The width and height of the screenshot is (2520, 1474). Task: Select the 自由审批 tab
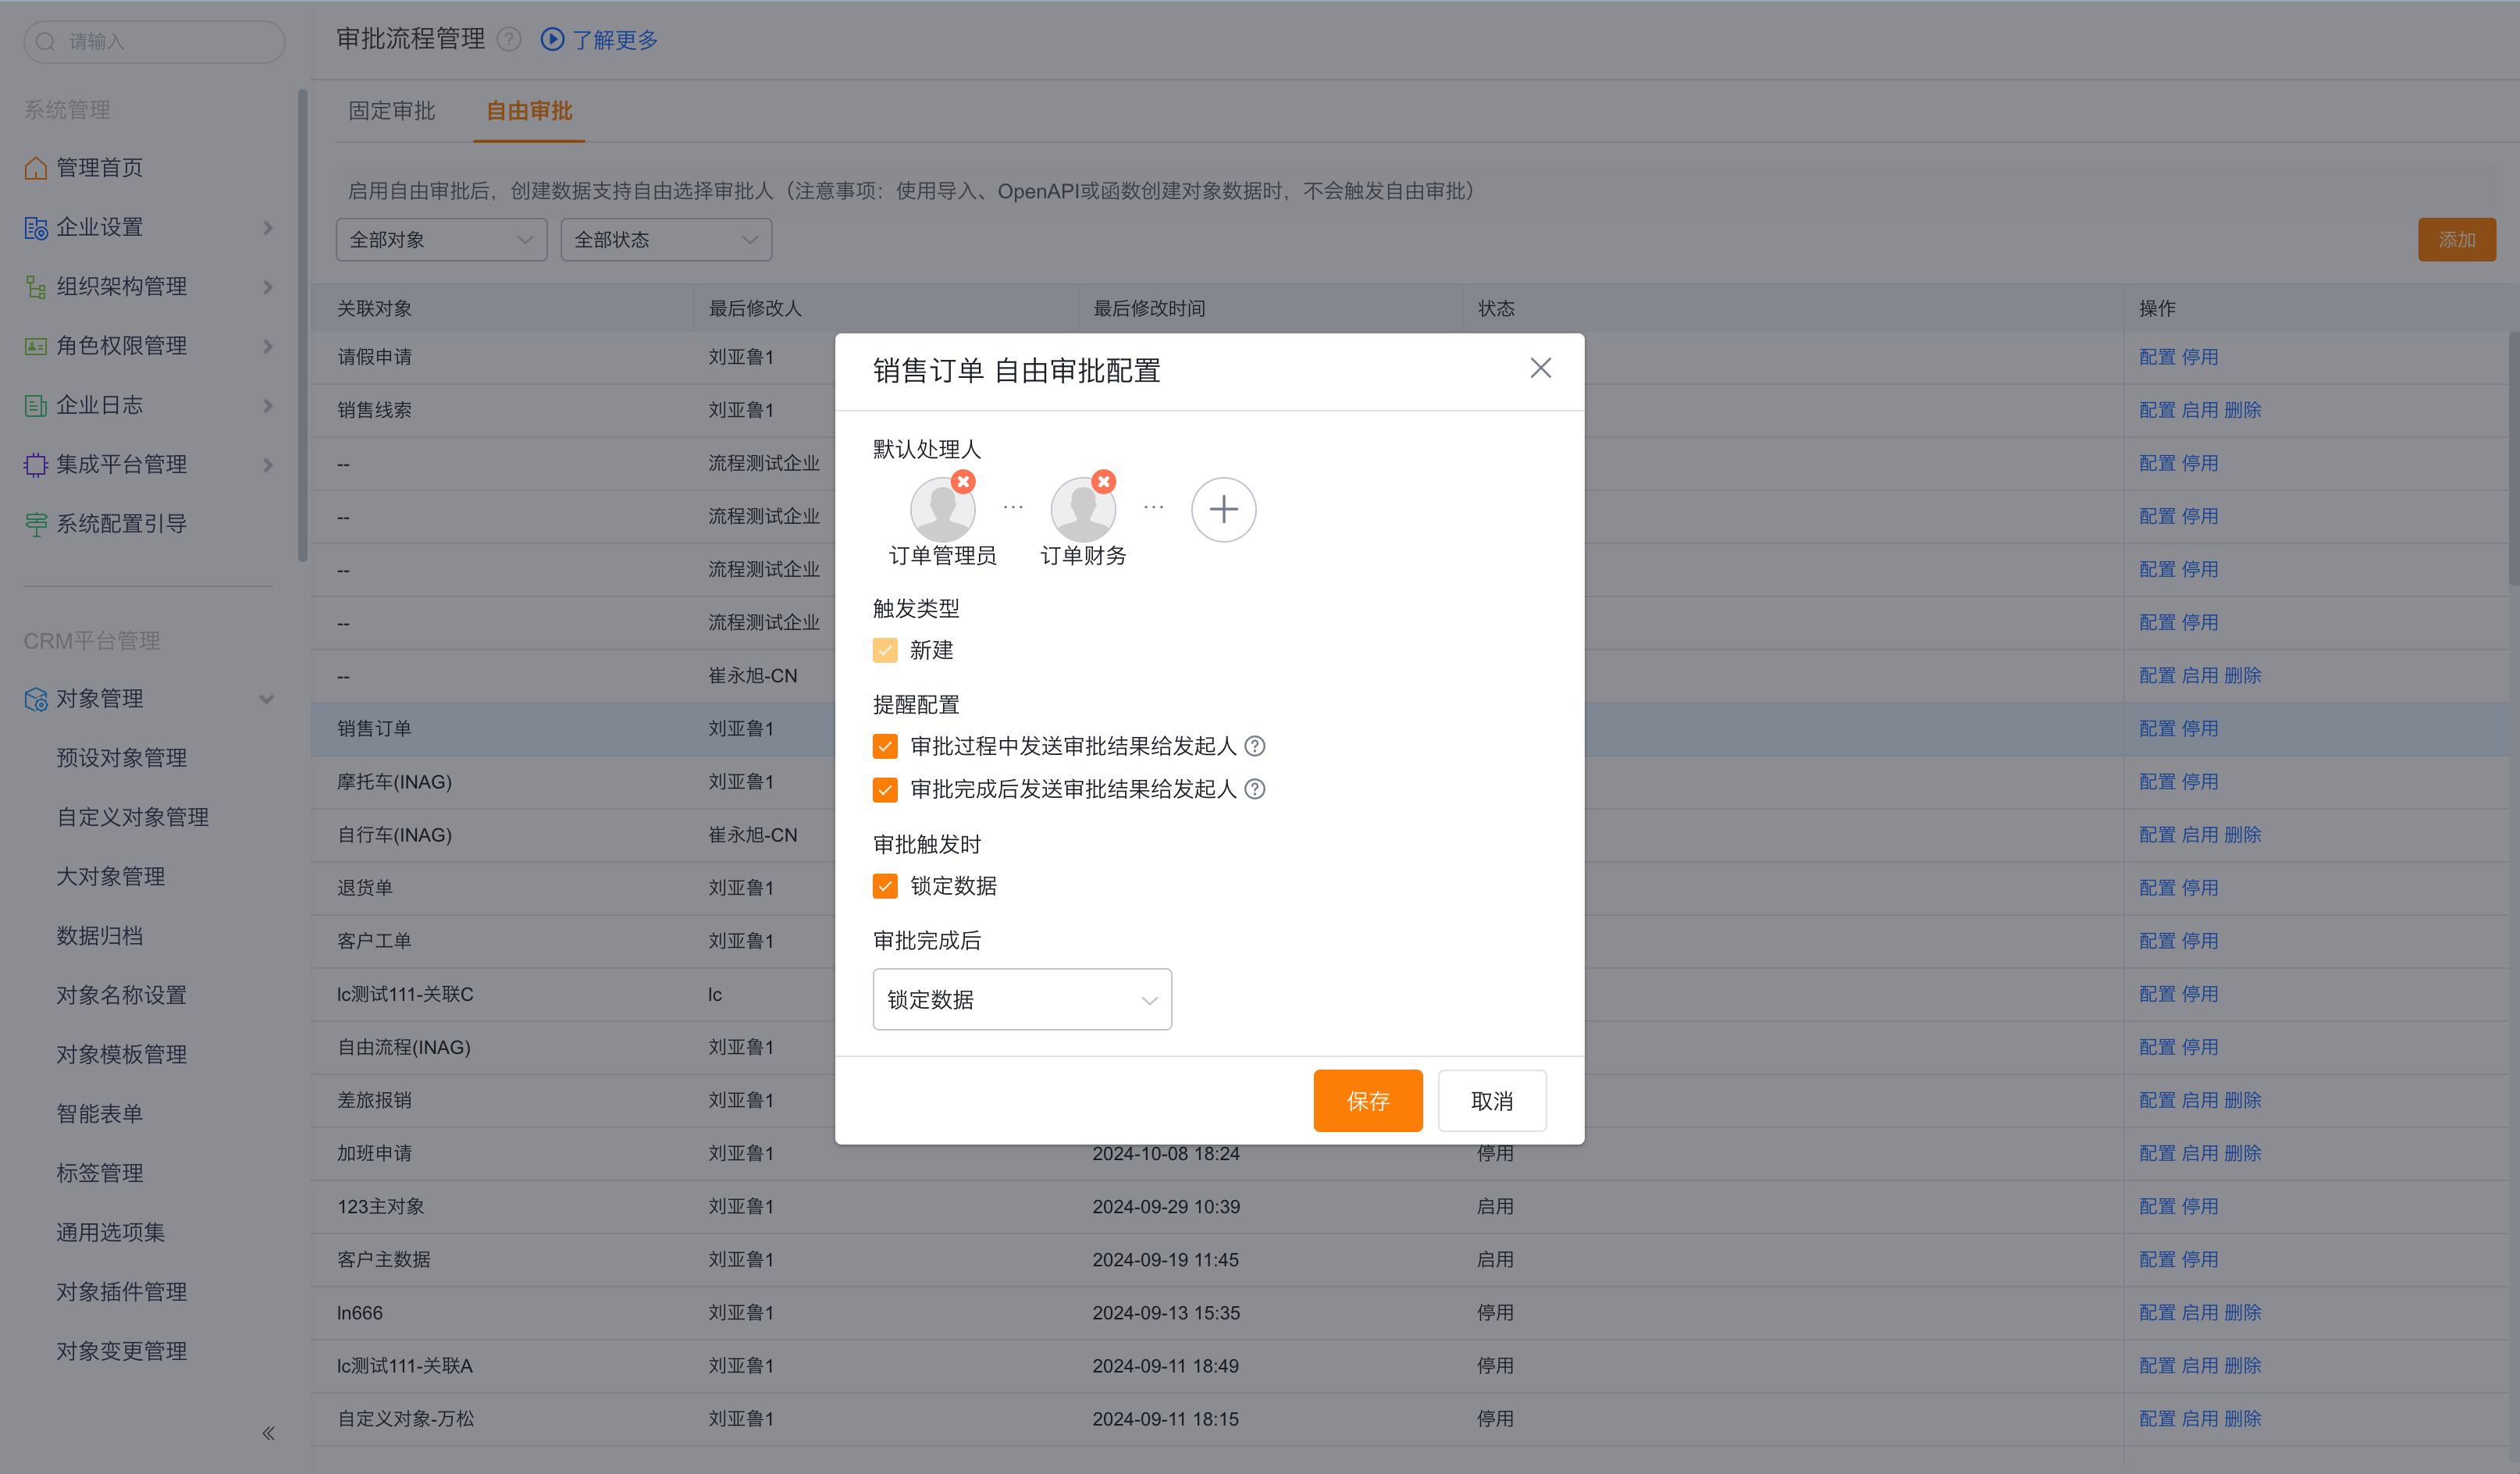(529, 110)
